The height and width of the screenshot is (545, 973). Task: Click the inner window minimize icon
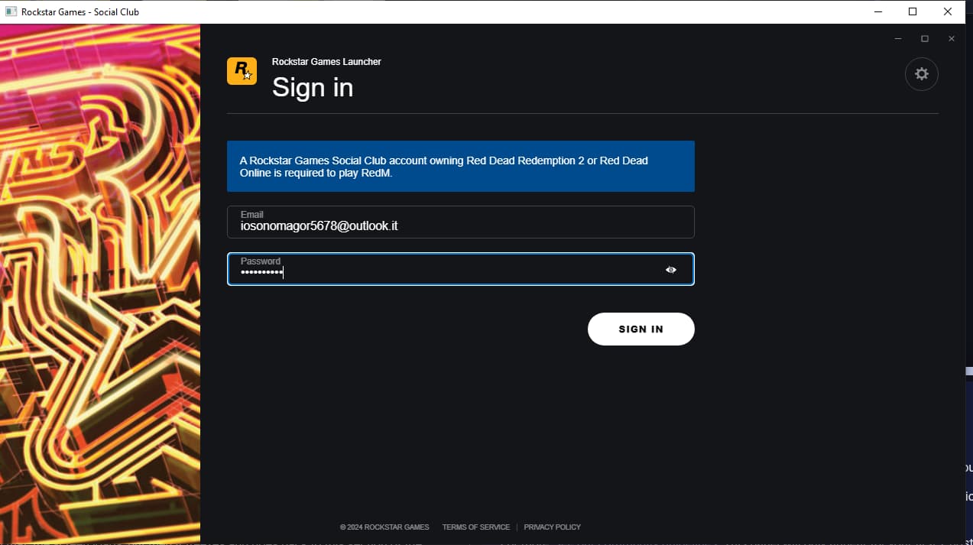897,37
